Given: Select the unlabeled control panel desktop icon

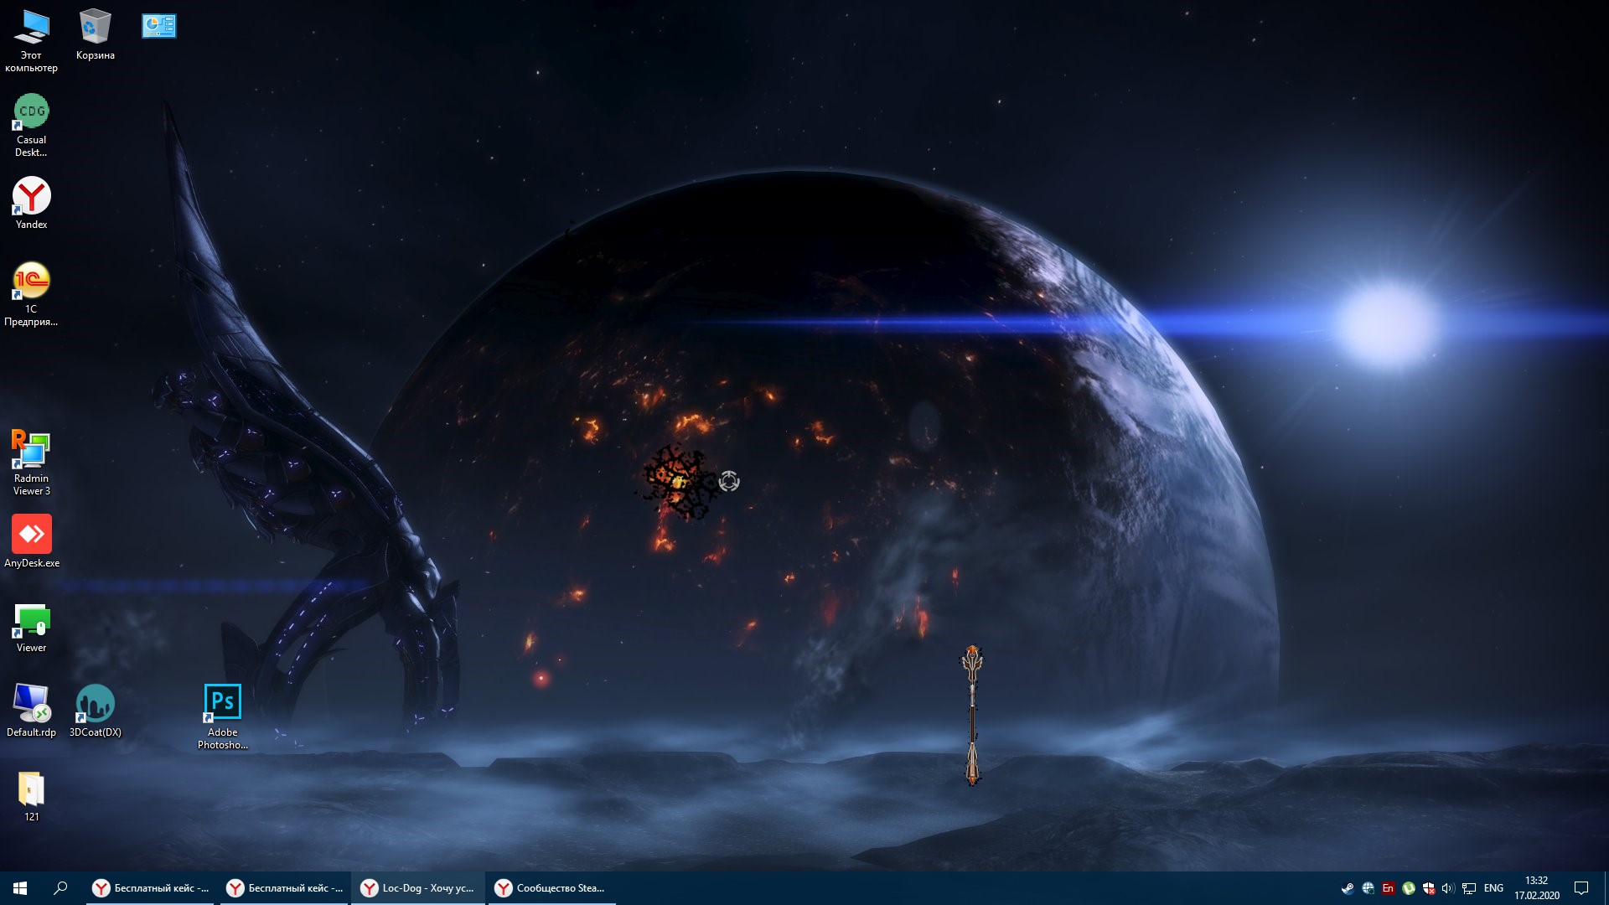Looking at the screenshot, I should tap(159, 26).
